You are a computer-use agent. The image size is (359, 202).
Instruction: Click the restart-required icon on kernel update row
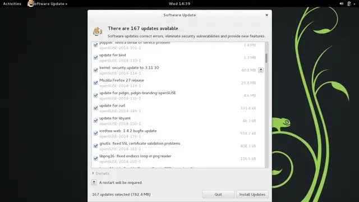[x=261, y=70]
